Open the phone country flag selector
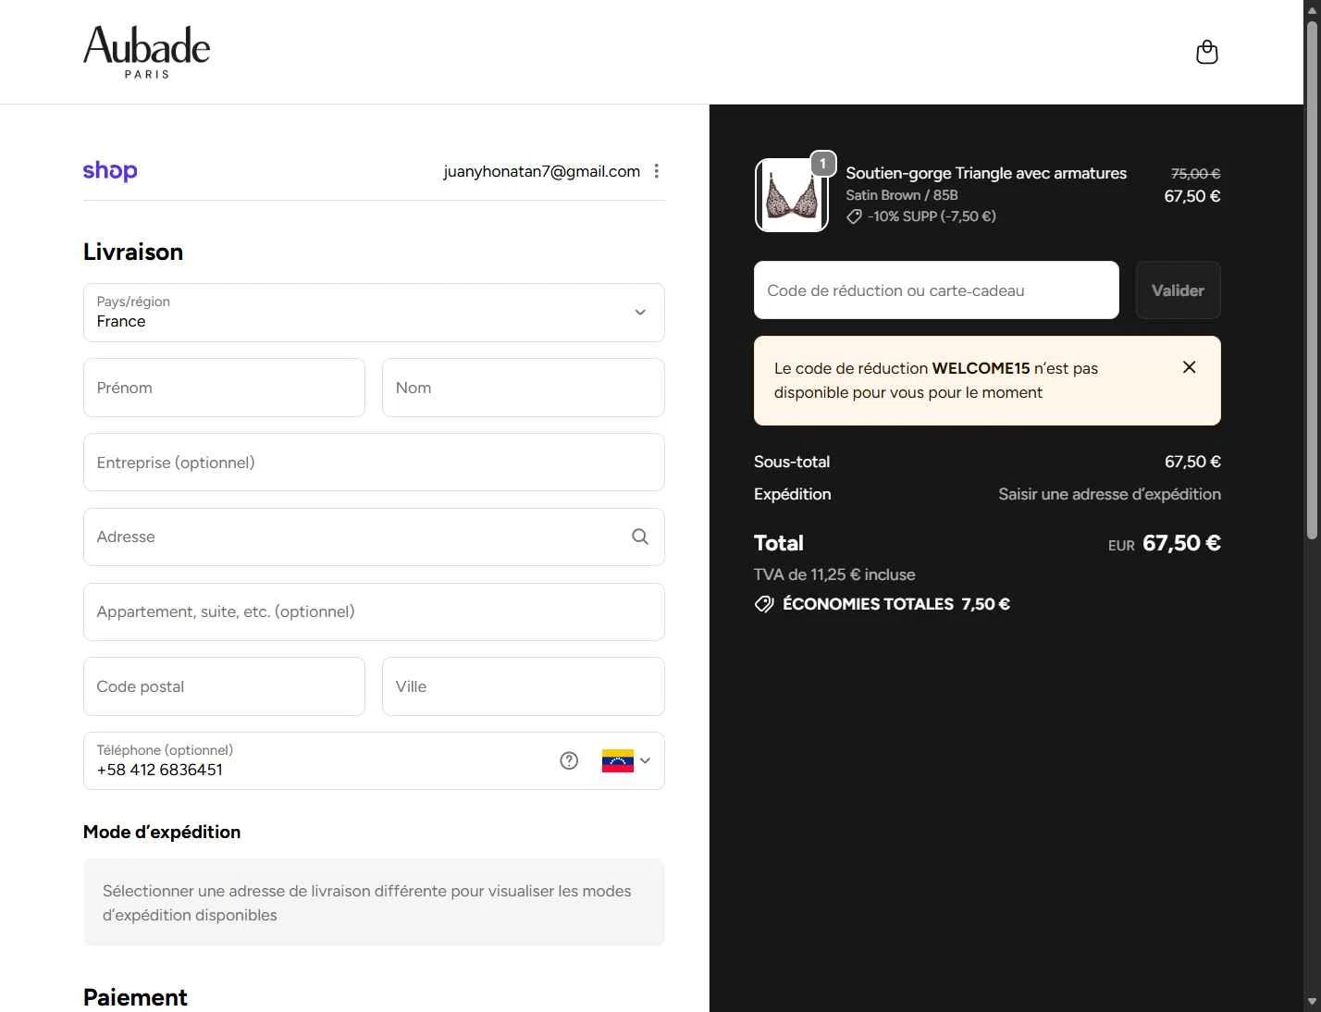 pyautogui.click(x=626, y=760)
